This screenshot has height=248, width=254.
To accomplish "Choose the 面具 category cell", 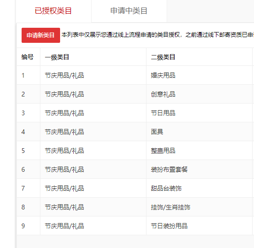I will pos(157,132).
